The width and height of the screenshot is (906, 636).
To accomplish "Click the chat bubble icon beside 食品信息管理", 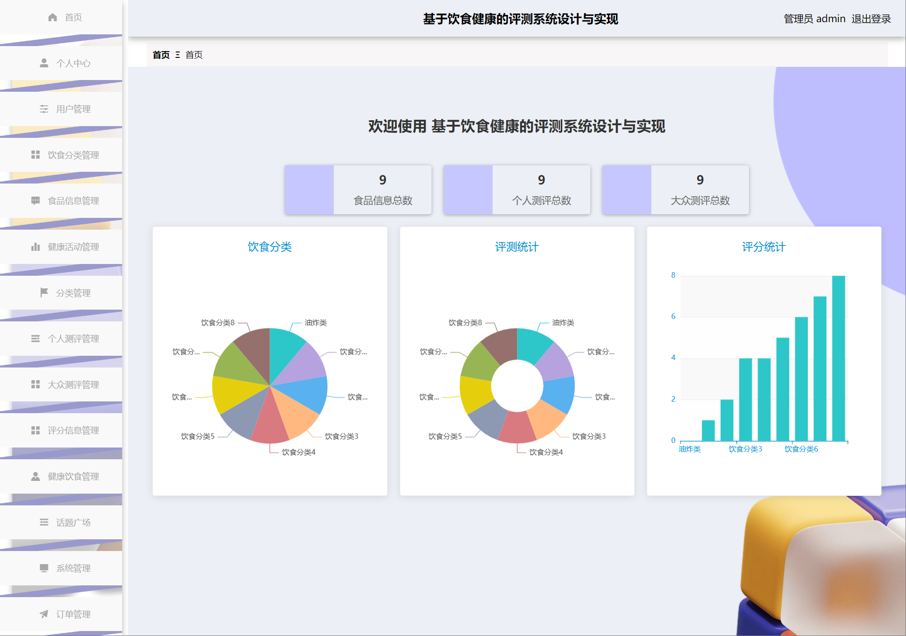I will point(35,201).
